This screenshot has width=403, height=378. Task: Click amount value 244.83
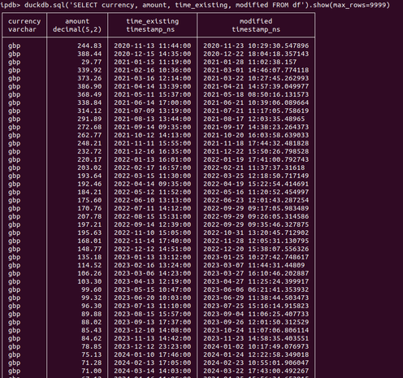click(x=89, y=46)
